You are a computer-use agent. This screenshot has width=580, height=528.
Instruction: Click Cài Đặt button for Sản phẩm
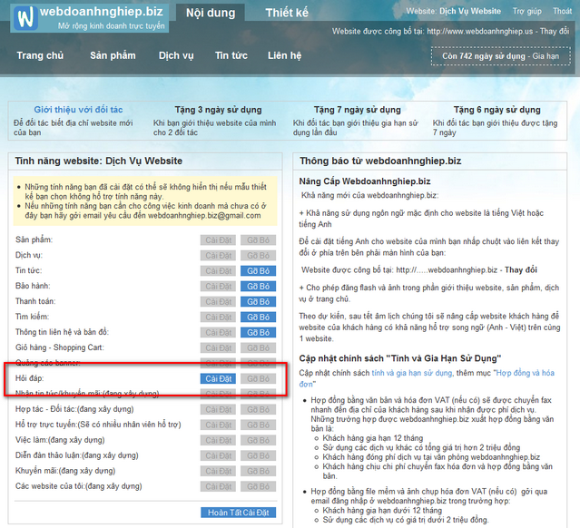coord(218,240)
